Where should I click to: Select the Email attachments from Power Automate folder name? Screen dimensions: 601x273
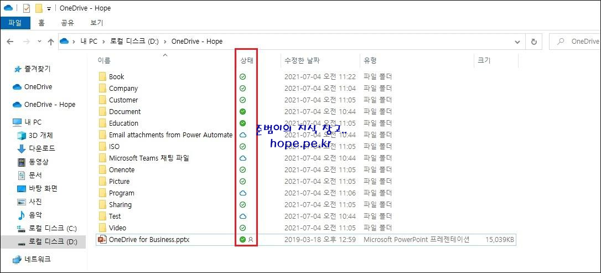coord(170,135)
